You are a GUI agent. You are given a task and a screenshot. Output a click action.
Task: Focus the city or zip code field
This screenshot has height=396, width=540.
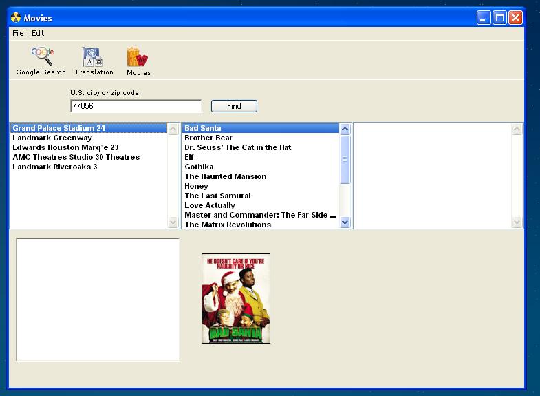point(136,106)
